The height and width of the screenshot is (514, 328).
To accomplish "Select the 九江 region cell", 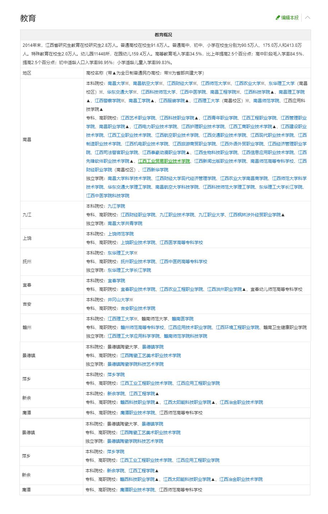I will pyautogui.click(x=52, y=215).
